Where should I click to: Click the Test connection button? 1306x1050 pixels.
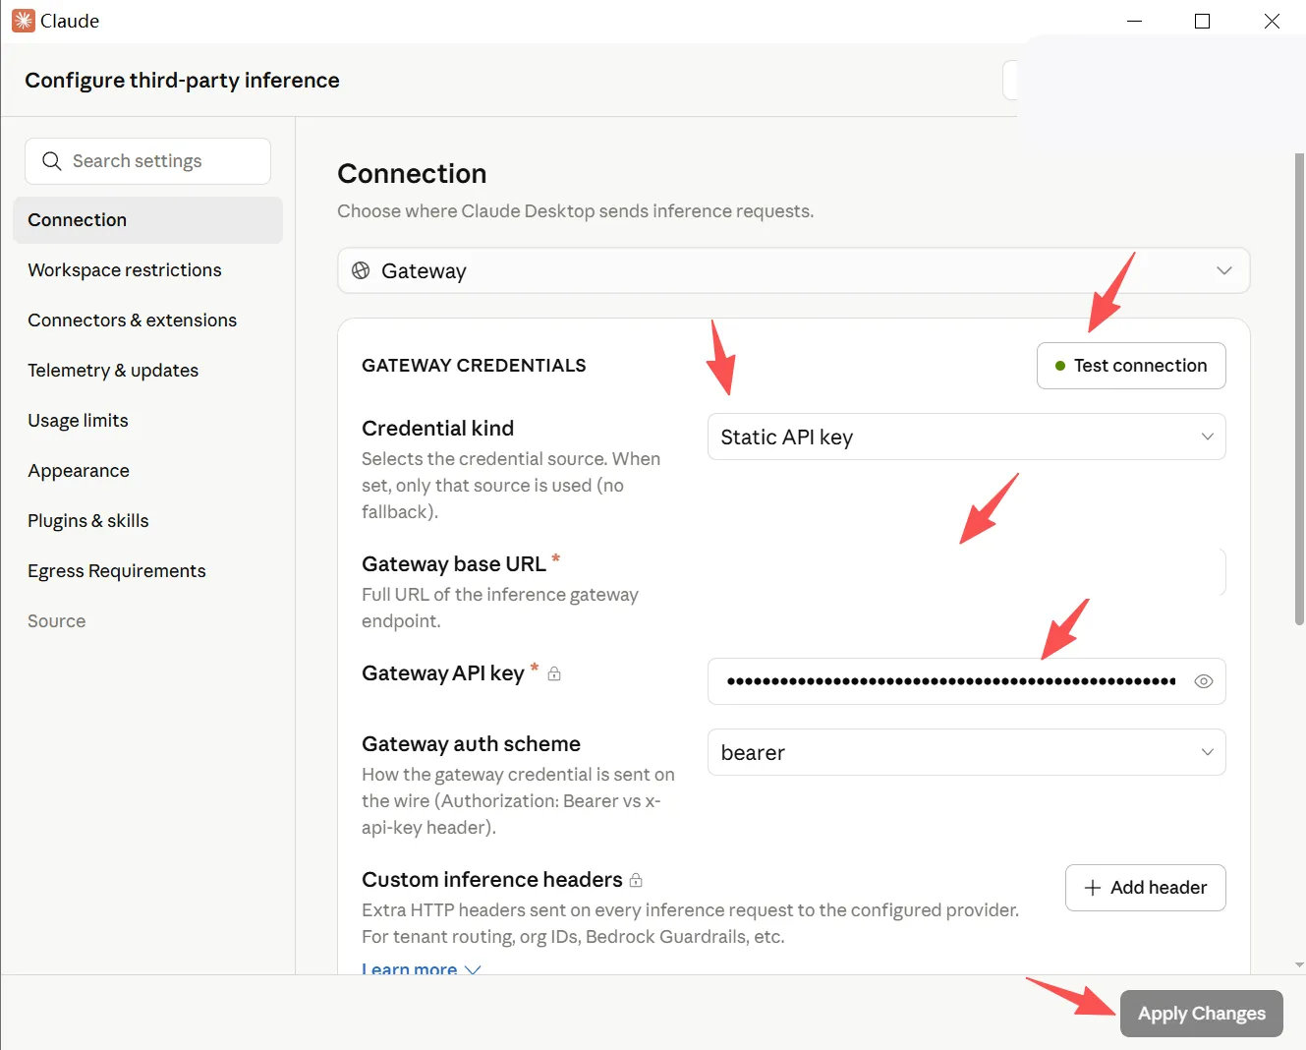(1131, 366)
